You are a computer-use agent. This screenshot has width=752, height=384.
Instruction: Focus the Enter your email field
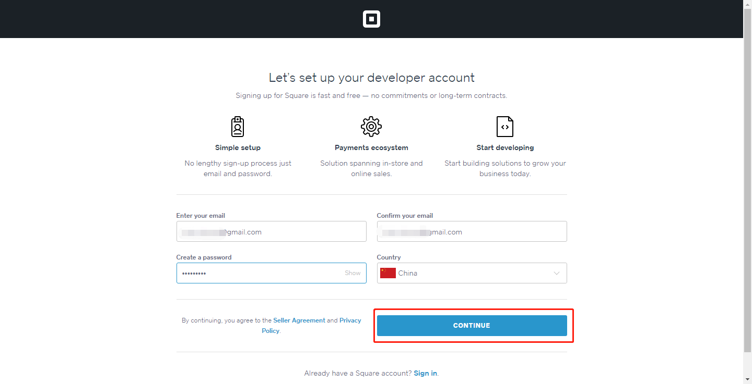271,231
